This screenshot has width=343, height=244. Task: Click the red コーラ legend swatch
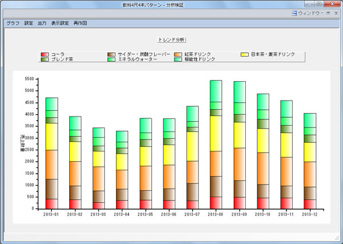tap(45, 54)
